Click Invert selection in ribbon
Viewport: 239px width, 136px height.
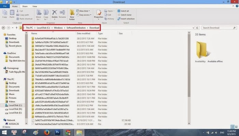[x=126, y=19]
